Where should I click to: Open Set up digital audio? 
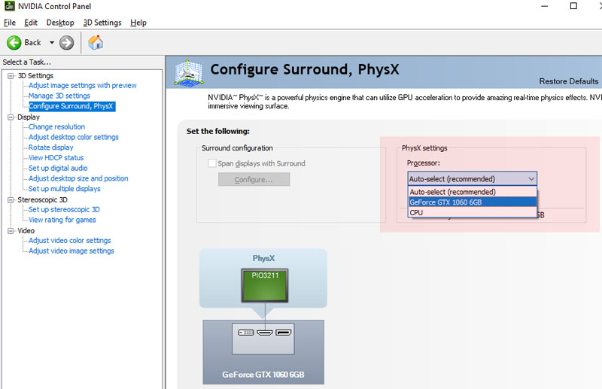pyautogui.click(x=58, y=169)
